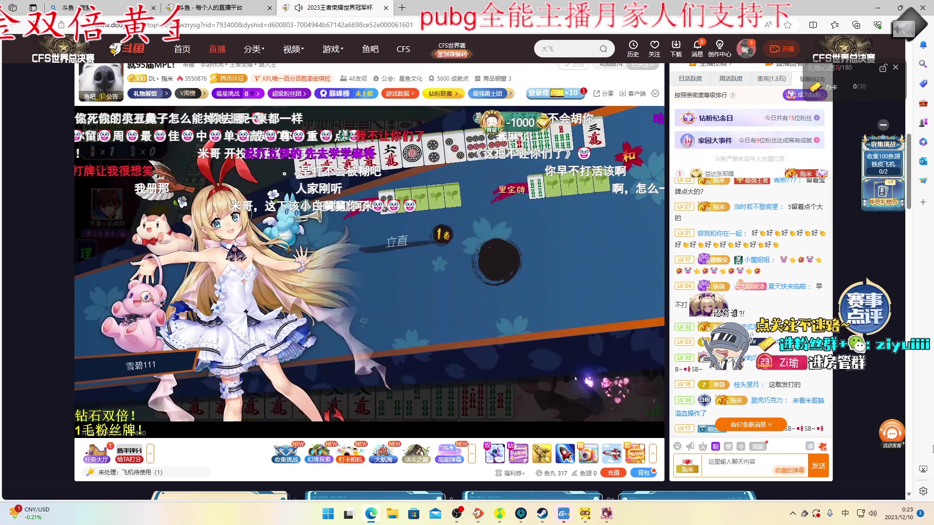The width and height of the screenshot is (934, 525).
Task: Open 创作中心 creator center icon
Action: tap(719, 49)
